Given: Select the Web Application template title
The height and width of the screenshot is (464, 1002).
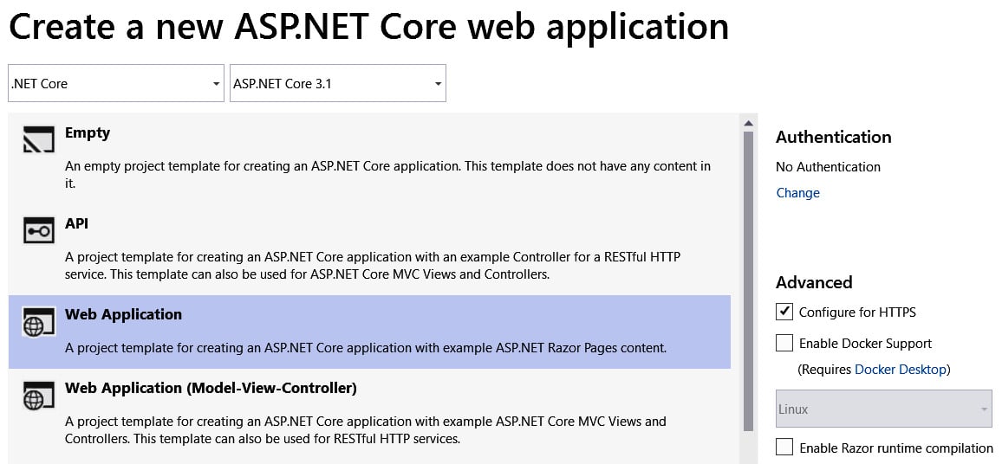Looking at the screenshot, I should coord(123,314).
